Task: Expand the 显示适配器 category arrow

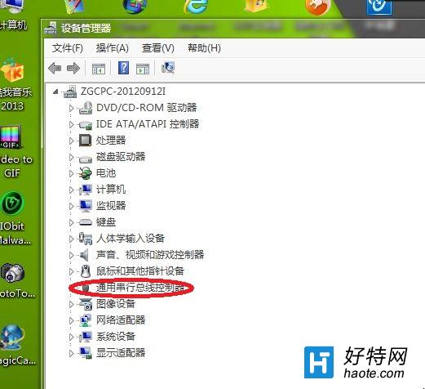Action: 72,353
